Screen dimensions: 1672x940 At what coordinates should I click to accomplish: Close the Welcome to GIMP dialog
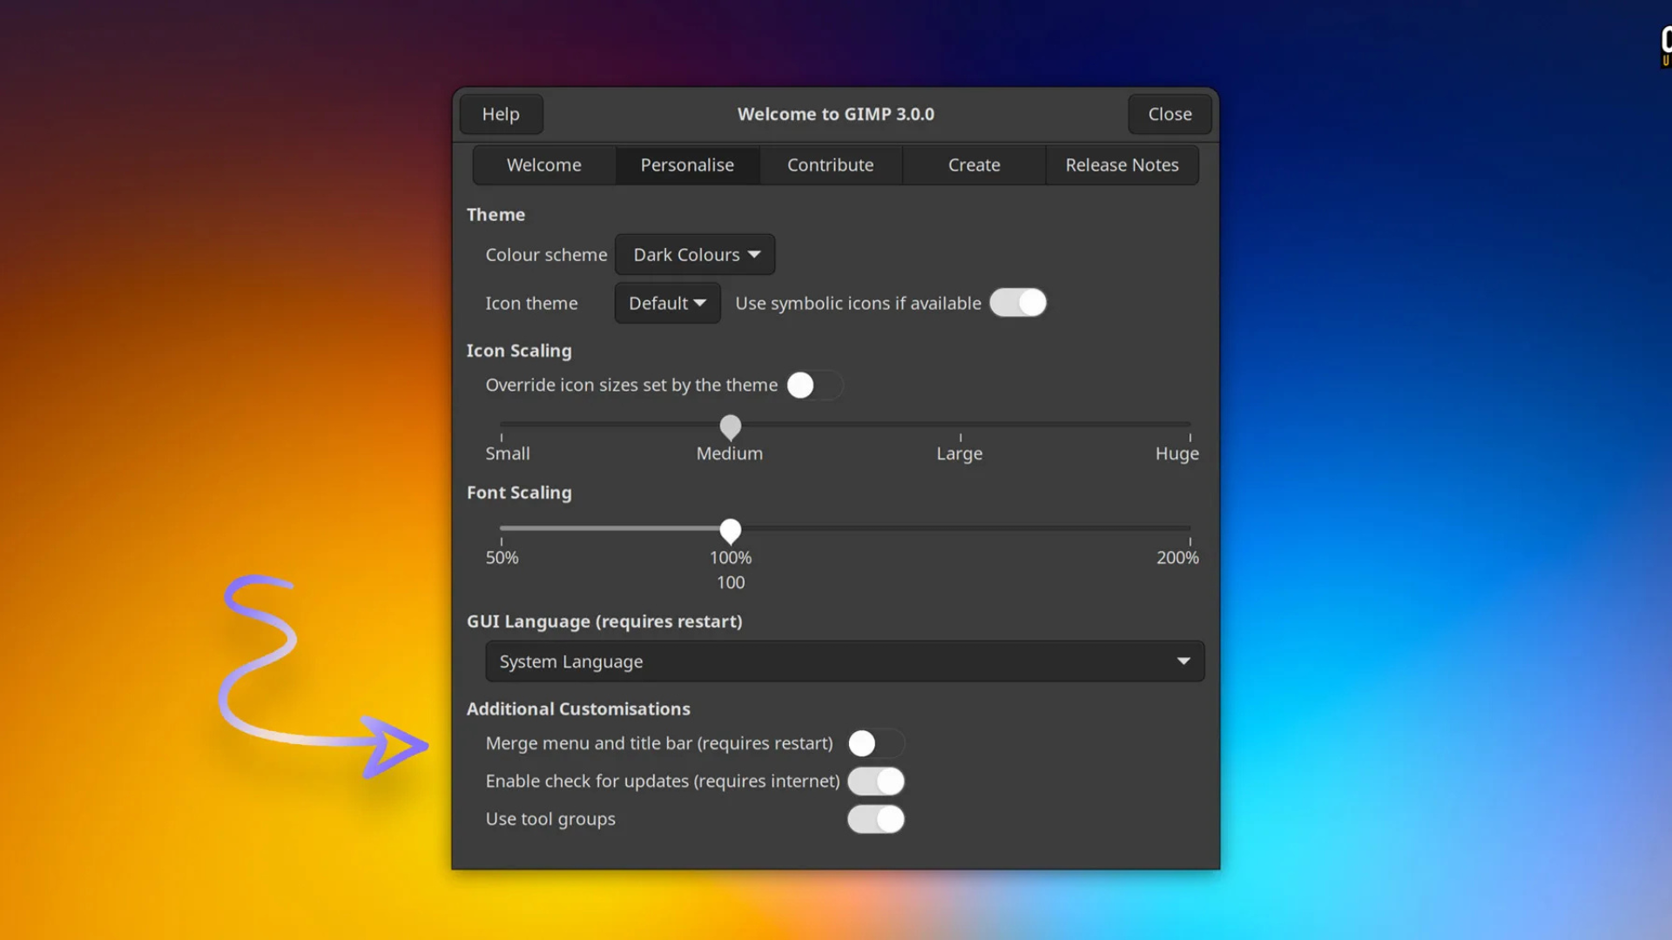point(1169,114)
